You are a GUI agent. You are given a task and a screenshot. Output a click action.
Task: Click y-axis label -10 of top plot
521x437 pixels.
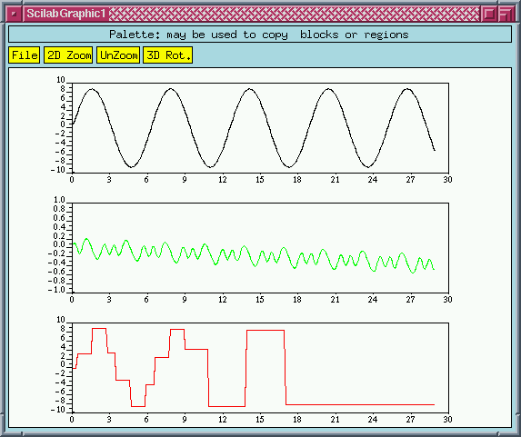click(x=58, y=170)
